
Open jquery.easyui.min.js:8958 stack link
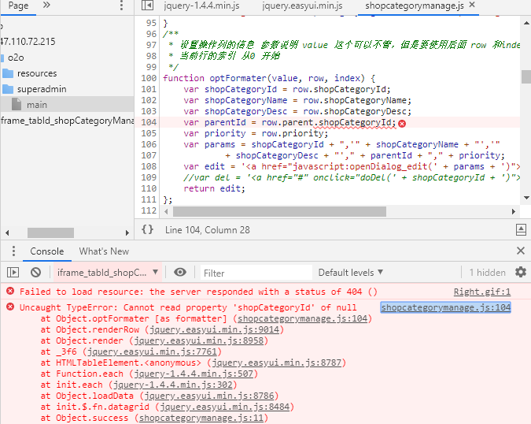pos(198,340)
